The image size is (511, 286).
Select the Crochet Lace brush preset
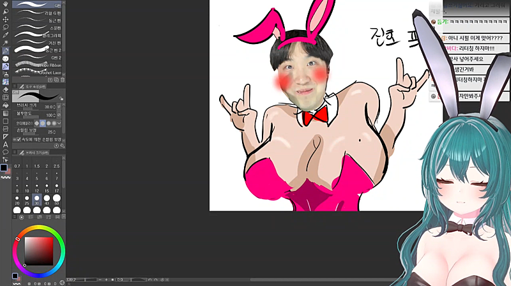(37, 72)
